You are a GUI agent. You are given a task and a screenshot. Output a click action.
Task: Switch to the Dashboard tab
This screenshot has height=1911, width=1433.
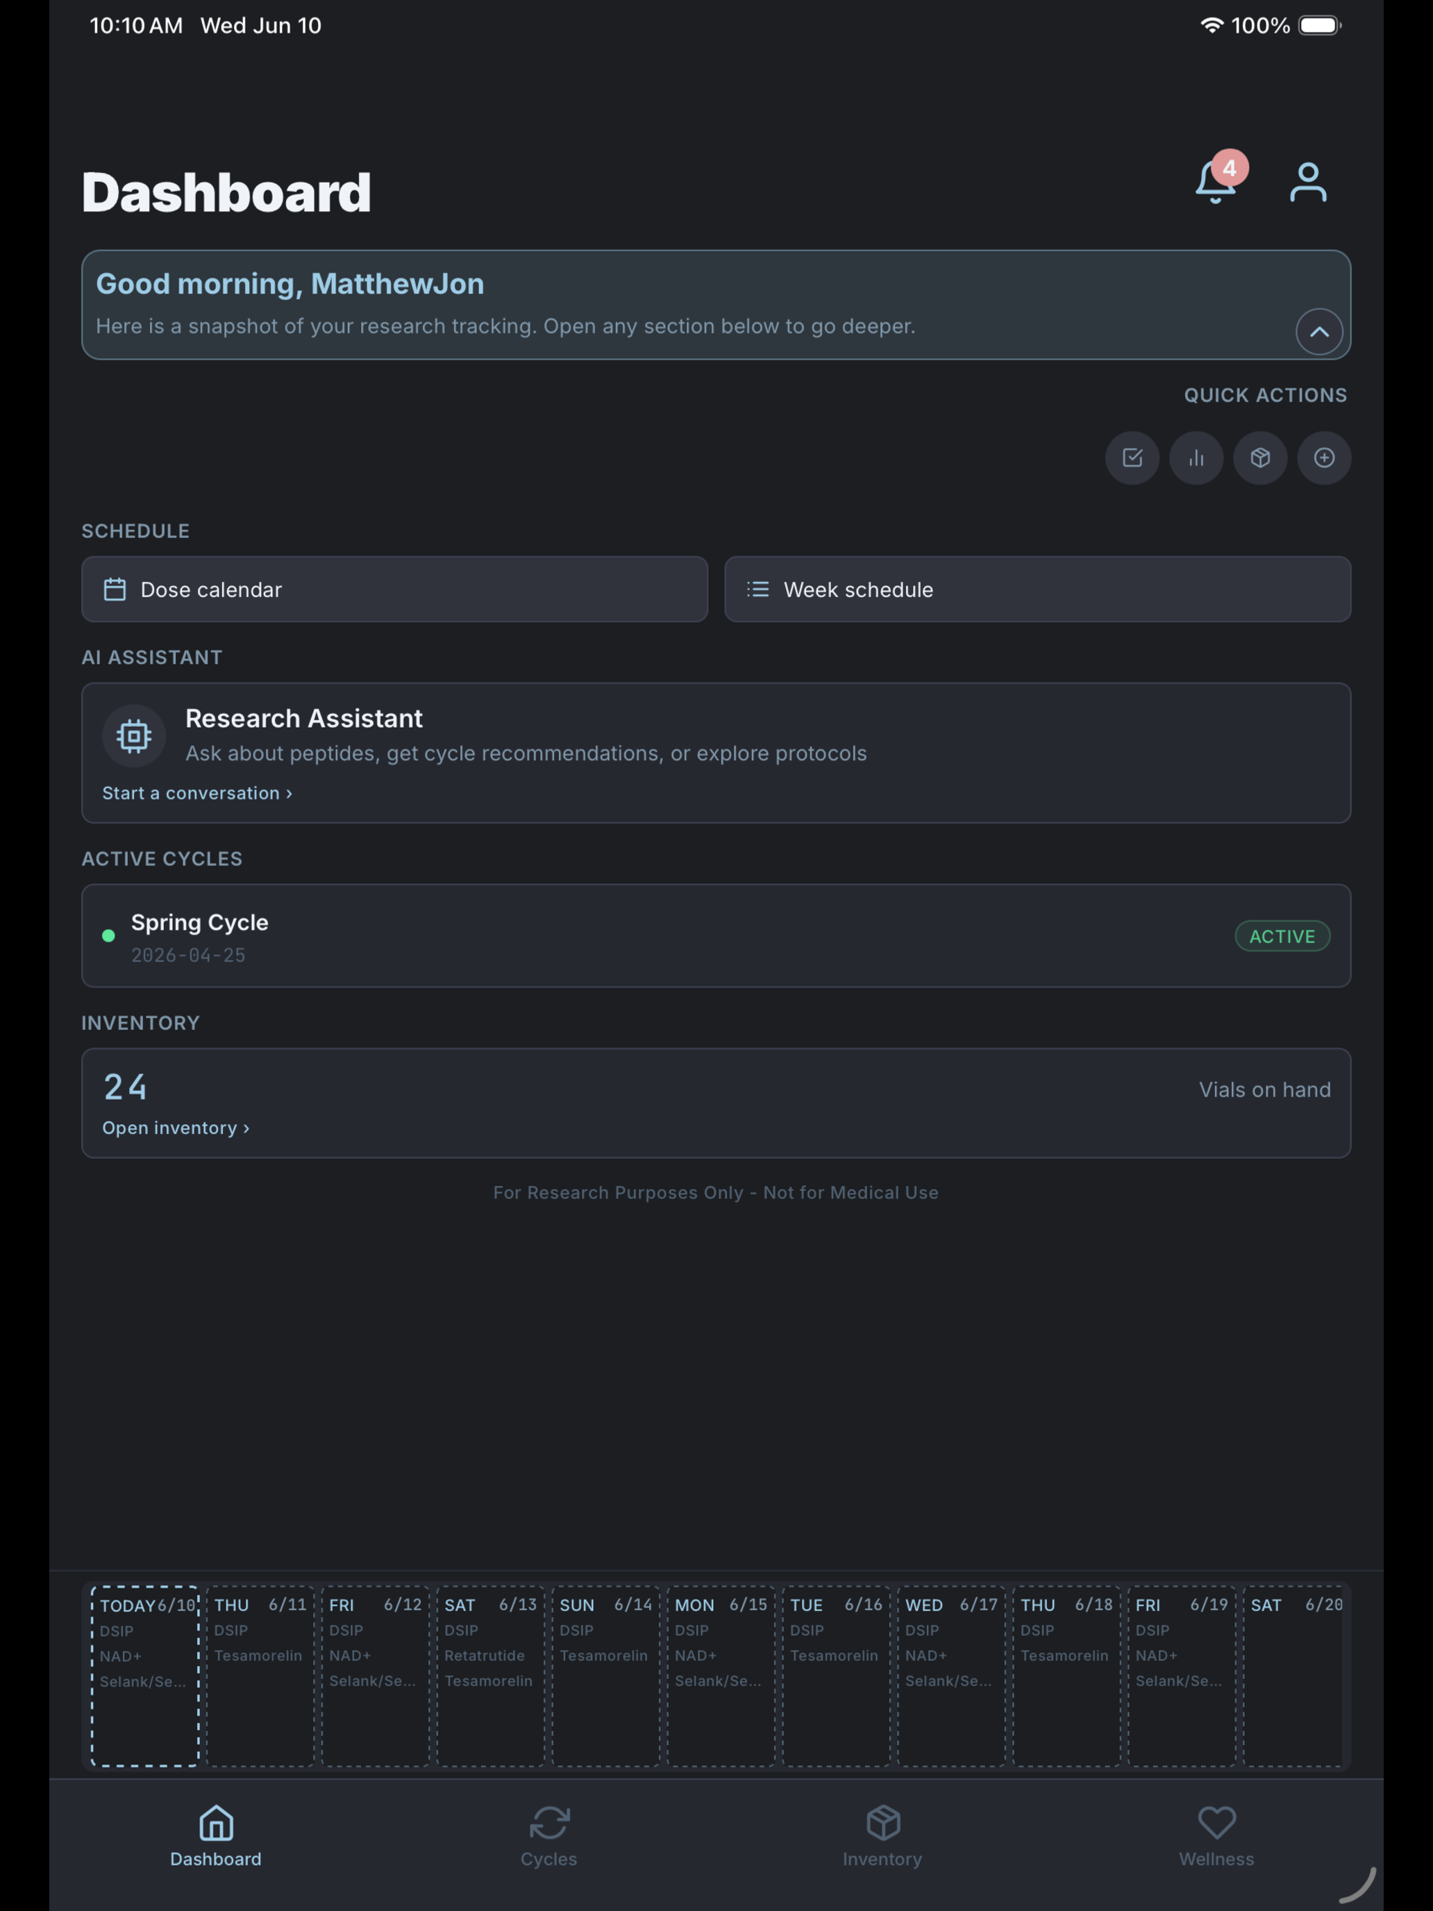216,1836
